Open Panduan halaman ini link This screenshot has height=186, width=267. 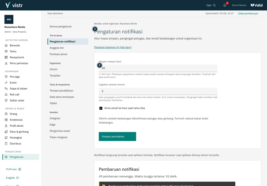113,47
